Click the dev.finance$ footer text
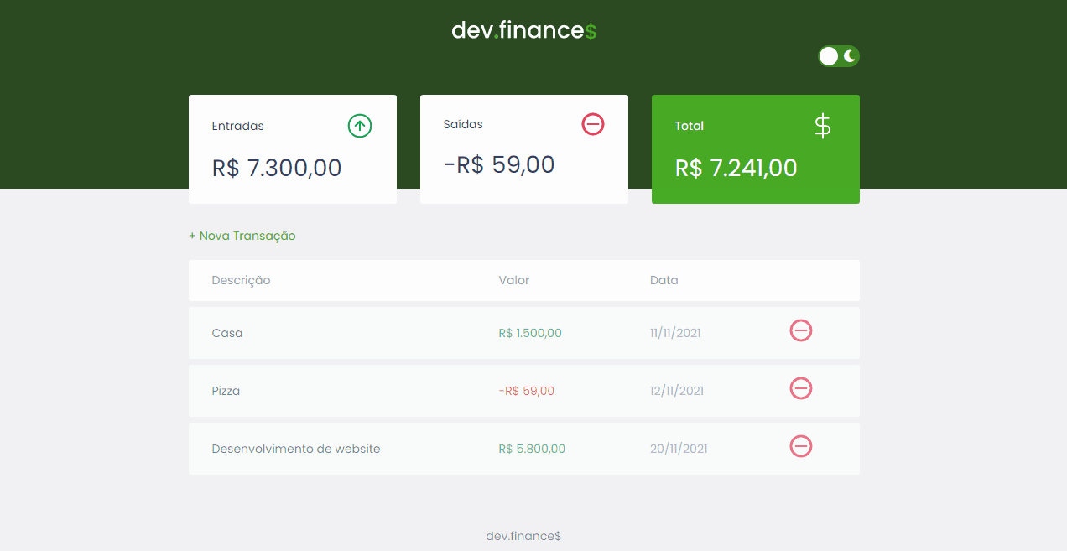 (x=523, y=536)
